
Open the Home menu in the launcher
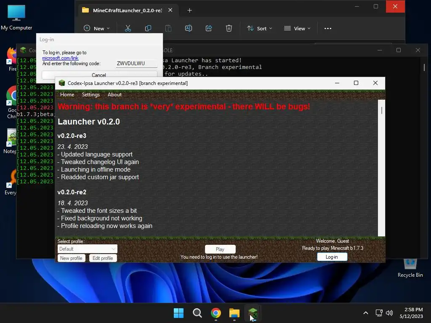pos(67,95)
